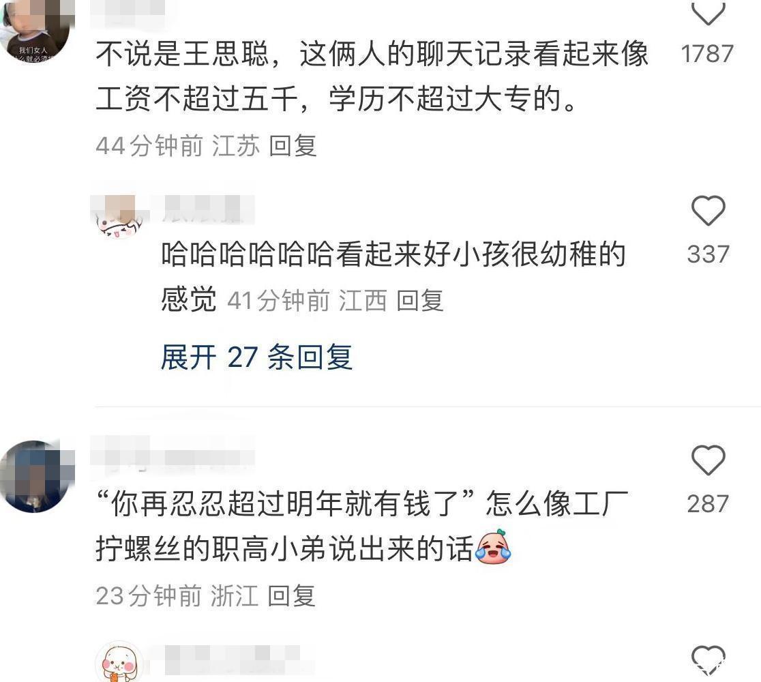
Task: Reply to the 44分钟前 江苏 comment
Action: tap(293, 146)
